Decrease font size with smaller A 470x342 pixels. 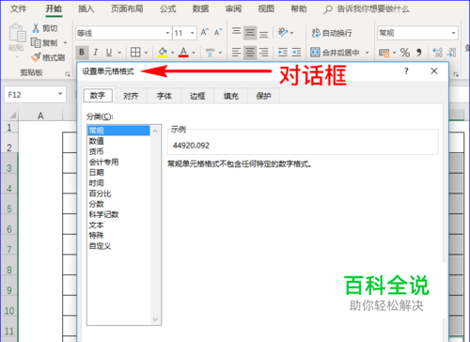pos(218,32)
